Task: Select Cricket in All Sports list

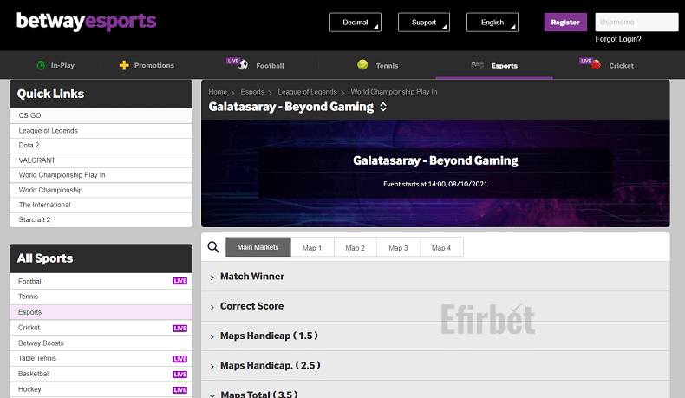Action: coord(101,328)
